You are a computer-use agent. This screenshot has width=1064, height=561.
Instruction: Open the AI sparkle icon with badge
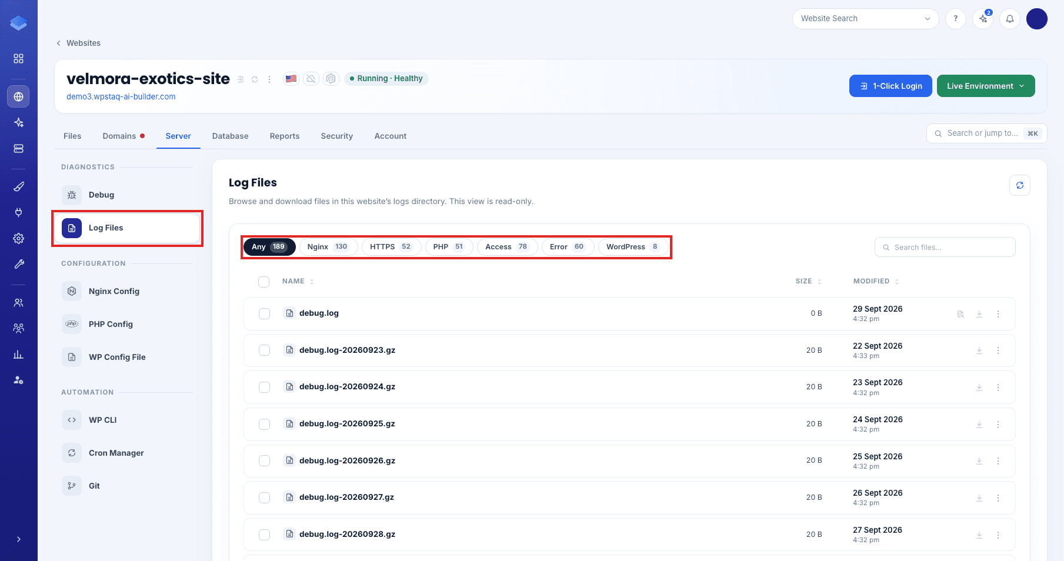click(983, 19)
